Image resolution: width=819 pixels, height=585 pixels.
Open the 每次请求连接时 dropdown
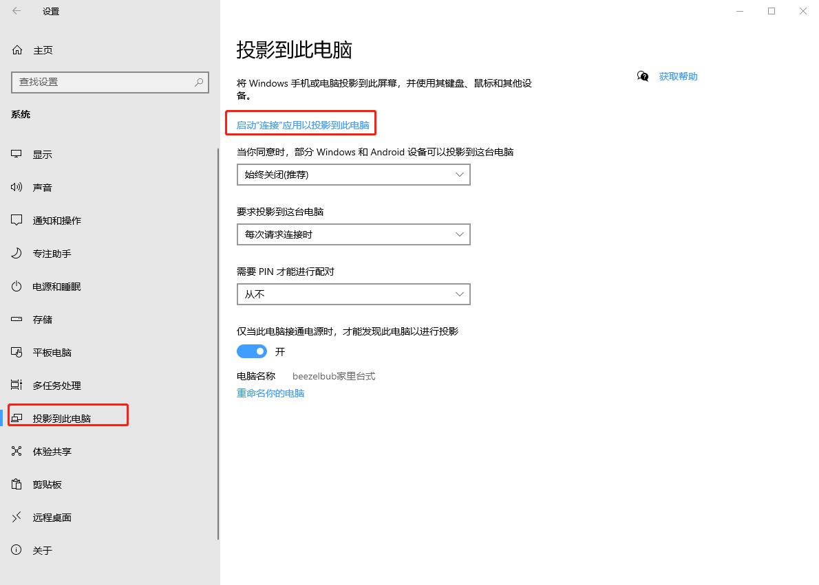coord(353,234)
